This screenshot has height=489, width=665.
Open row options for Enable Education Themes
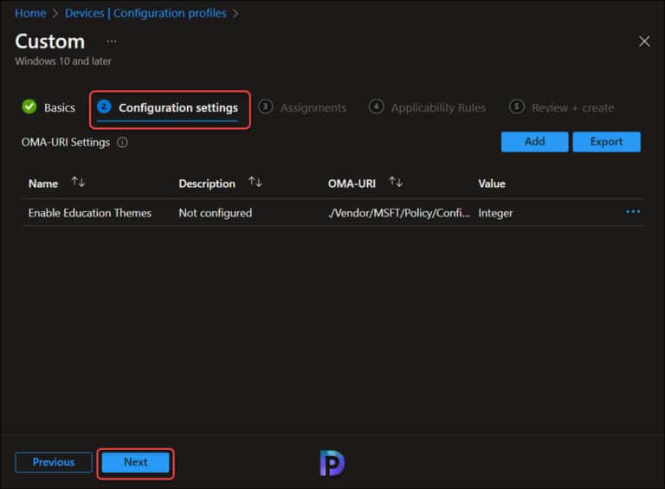(633, 211)
